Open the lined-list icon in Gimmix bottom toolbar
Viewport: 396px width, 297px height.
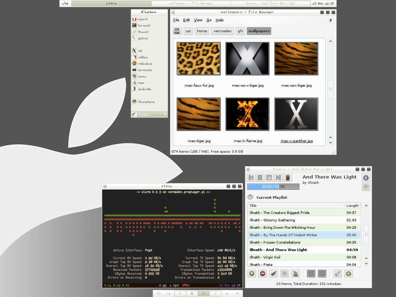(284, 274)
